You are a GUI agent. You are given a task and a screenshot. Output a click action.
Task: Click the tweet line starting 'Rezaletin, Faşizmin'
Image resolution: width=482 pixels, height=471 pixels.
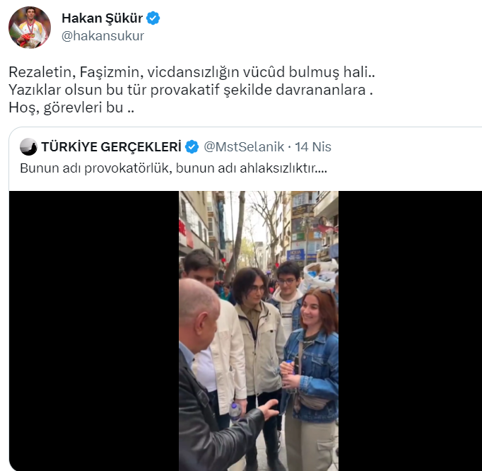[x=192, y=72]
